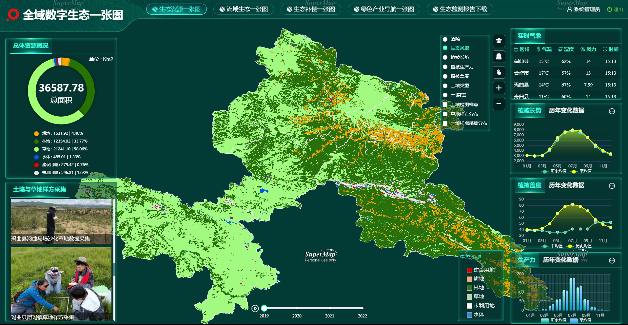Select the hand pointer identify tool
628x325 pixels.
(499, 72)
